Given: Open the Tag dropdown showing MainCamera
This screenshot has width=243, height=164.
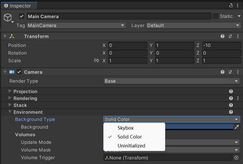Looking at the screenshot, I should point(76,26).
